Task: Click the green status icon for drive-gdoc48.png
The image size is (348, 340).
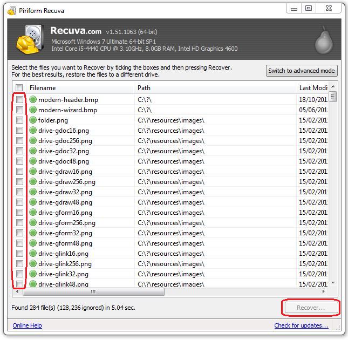Action: [x=33, y=161]
